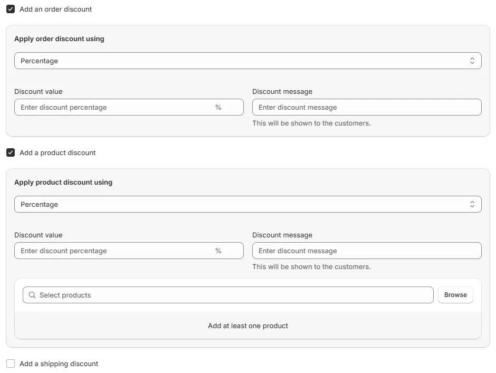Focus the order discount message field
The image size is (496, 373).
coord(367,107)
